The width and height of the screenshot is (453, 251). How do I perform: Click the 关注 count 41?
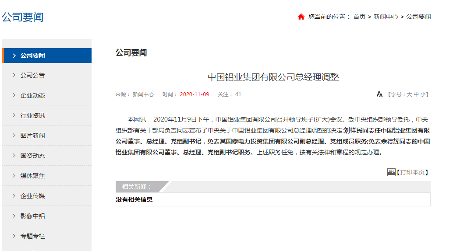click(x=238, y=94)
